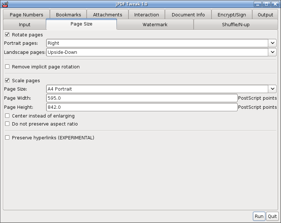Viewport: 281px width, 223px height.
Task: Maximize the jPDF Tweak window
Action: point(266,4)
